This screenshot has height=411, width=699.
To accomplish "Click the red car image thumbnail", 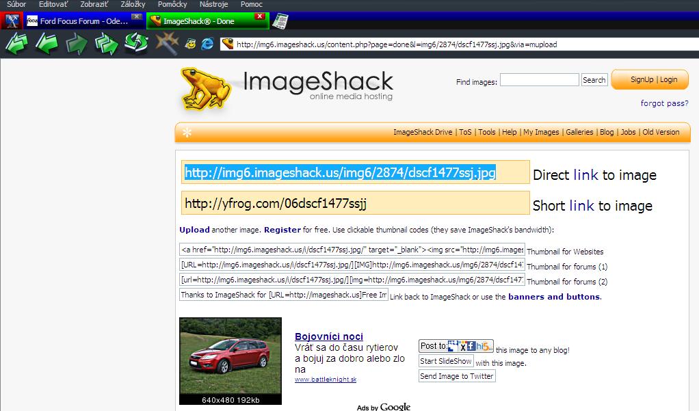I will coord(230,356).
